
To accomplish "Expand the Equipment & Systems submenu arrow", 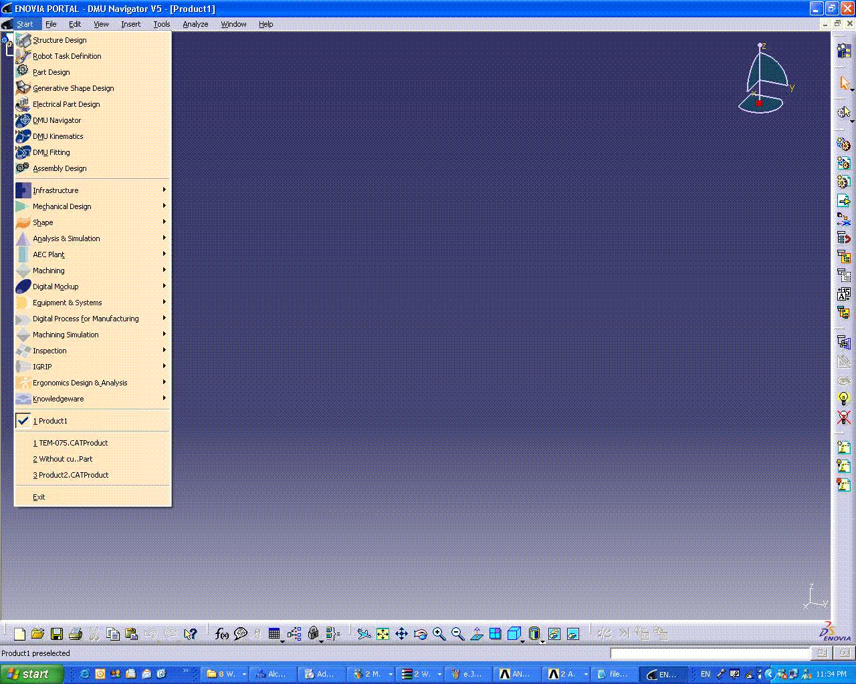I will click(x=164, y=302).
